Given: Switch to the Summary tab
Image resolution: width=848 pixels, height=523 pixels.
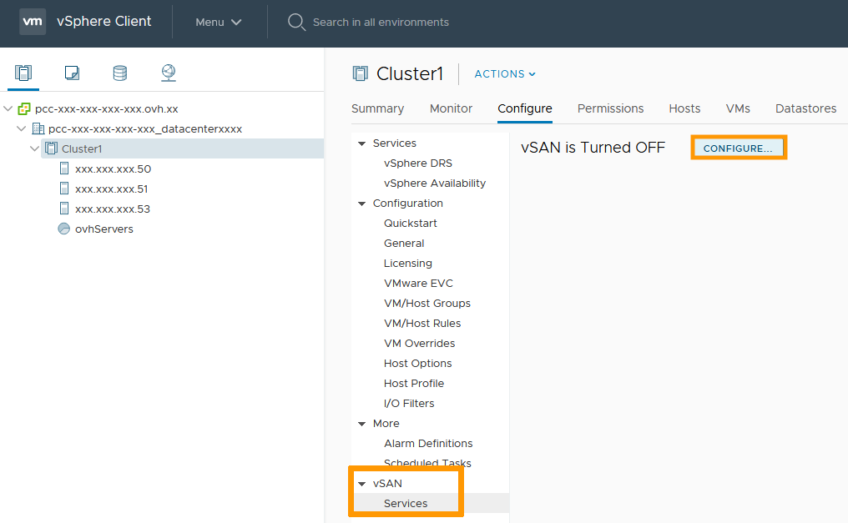Looking at the screenshot, I should coord(377,108).
